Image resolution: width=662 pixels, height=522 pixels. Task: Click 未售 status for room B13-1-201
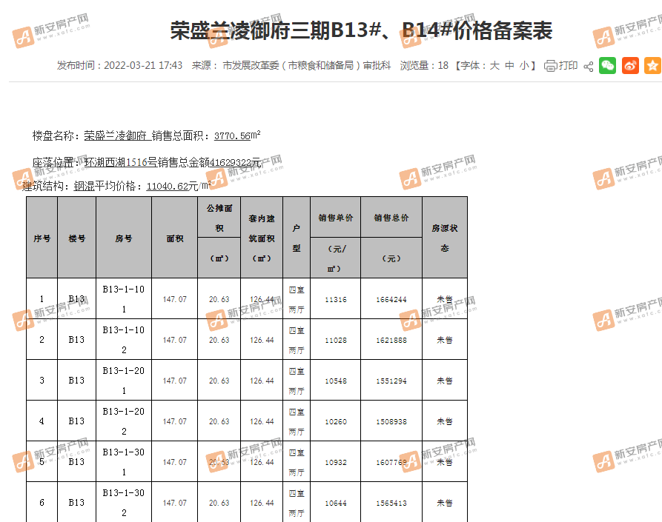[445, 381]
